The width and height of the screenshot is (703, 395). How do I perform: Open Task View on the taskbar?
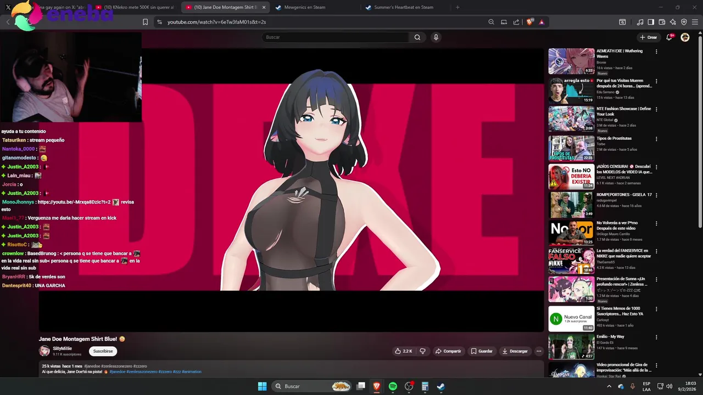[361, 386]
